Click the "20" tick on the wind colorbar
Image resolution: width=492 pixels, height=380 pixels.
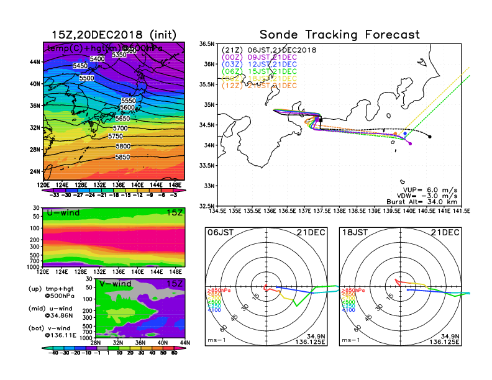click(x=130, y=353)
